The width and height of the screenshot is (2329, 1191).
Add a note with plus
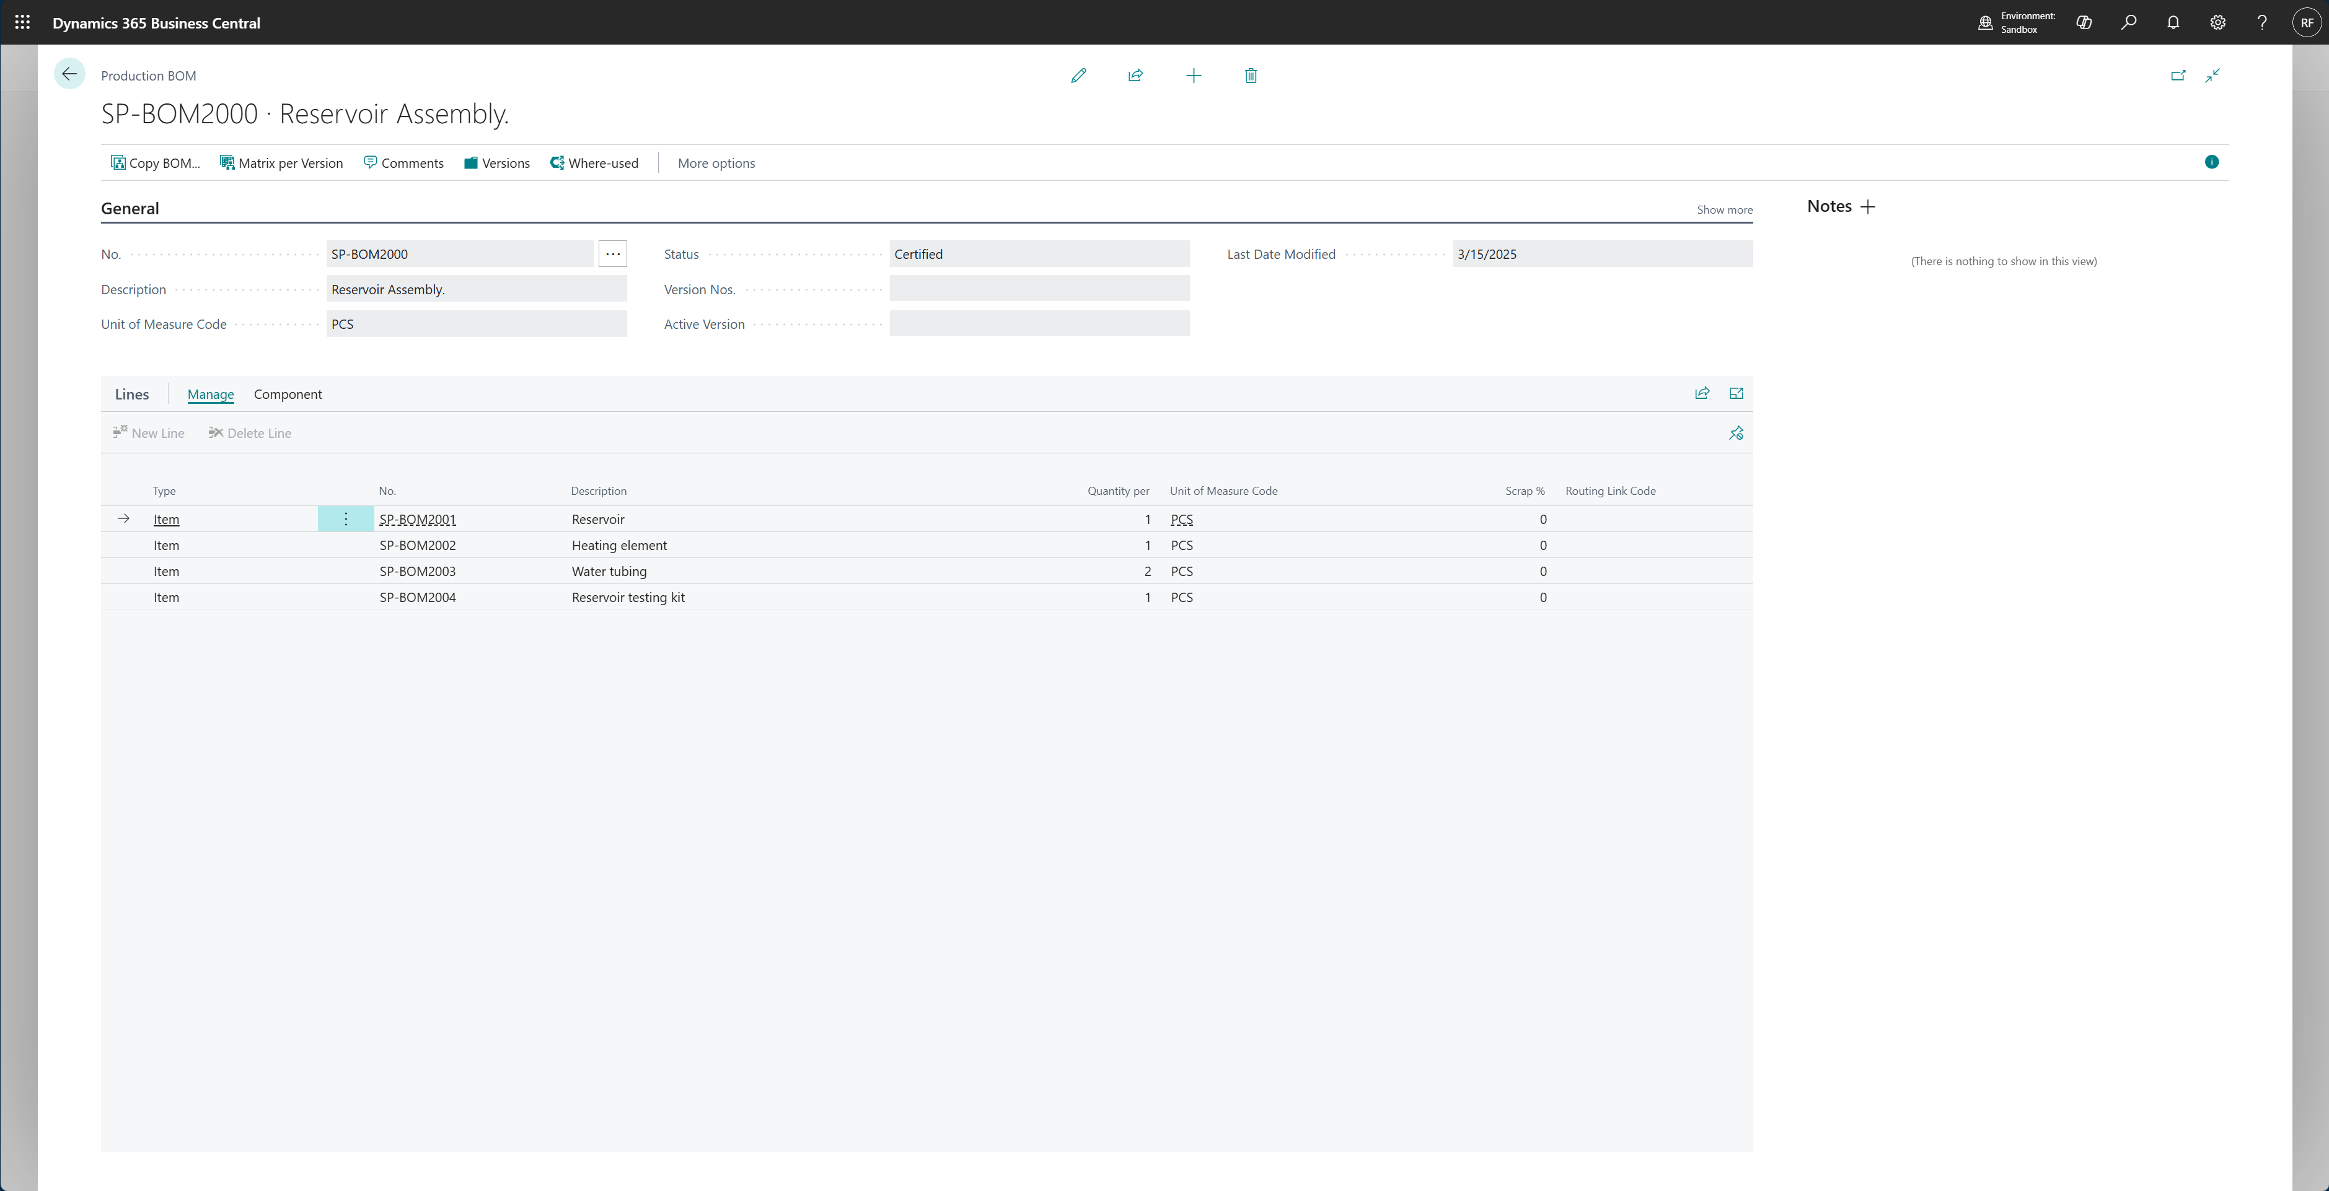1868,207
